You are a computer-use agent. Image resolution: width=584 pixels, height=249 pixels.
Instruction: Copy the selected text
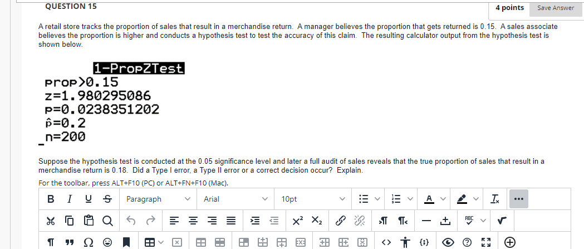point(70,221)
